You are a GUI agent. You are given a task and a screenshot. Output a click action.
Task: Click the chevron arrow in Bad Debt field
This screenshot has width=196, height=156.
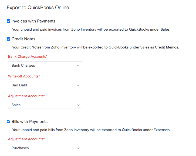click(x=78, y=85)
